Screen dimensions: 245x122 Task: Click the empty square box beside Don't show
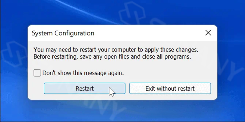(x=37, y=73)
